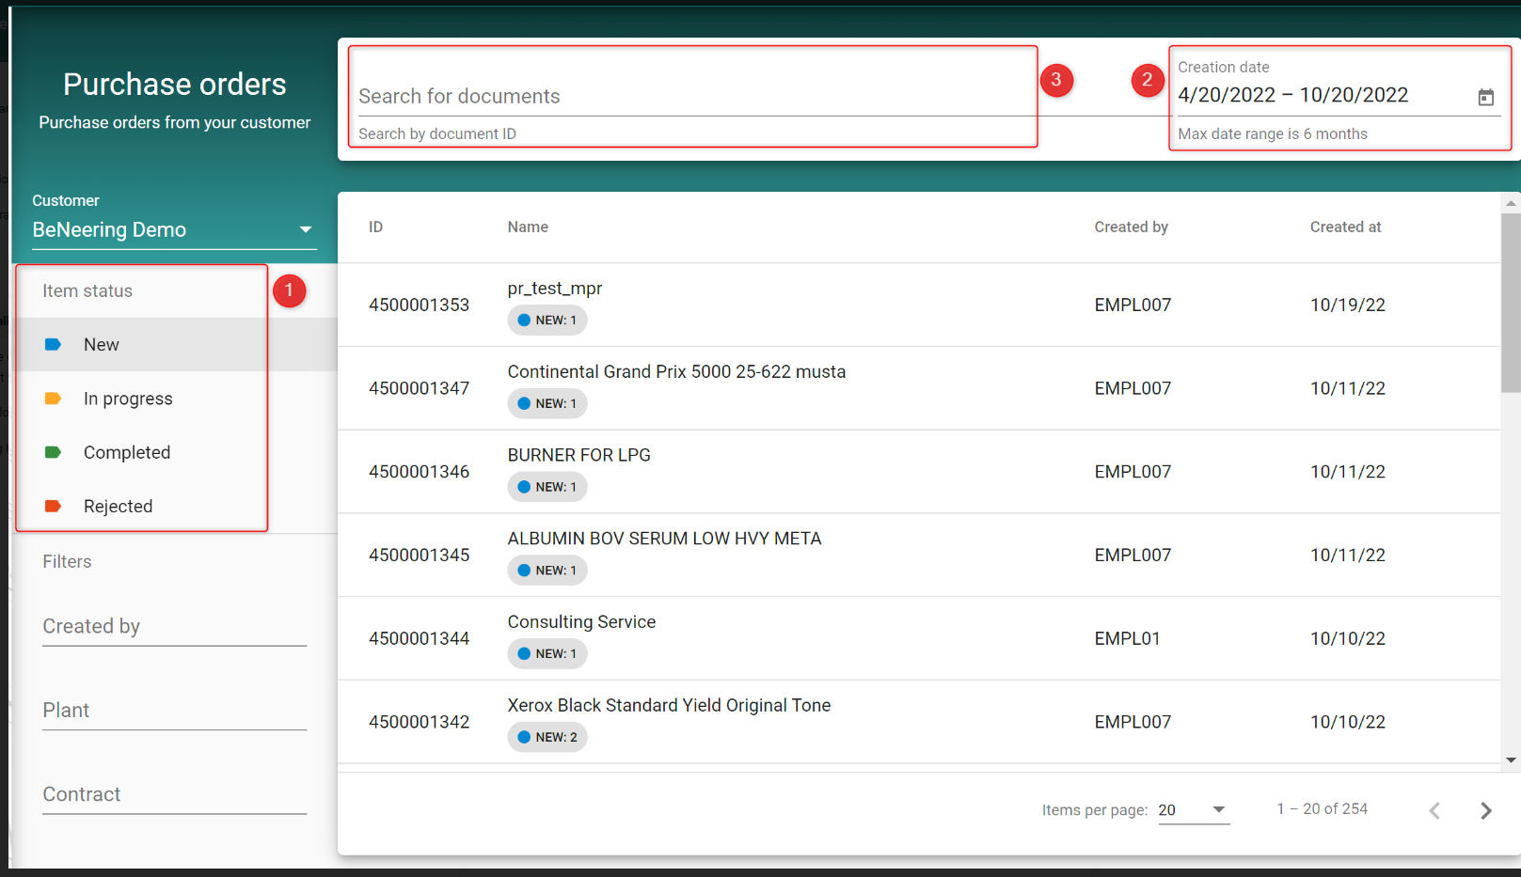The image size is (1521, 877).
Task: Edit the creation date range text
Action: point(1292,96)
